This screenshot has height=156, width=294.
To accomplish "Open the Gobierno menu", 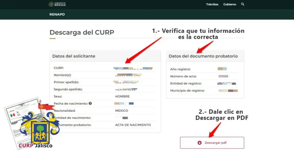I will (230, 4).
